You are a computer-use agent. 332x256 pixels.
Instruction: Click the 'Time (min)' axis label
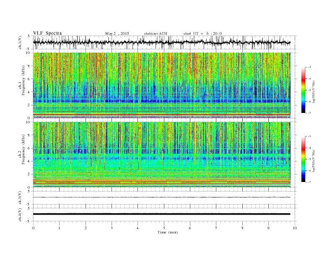coord(168,232)
